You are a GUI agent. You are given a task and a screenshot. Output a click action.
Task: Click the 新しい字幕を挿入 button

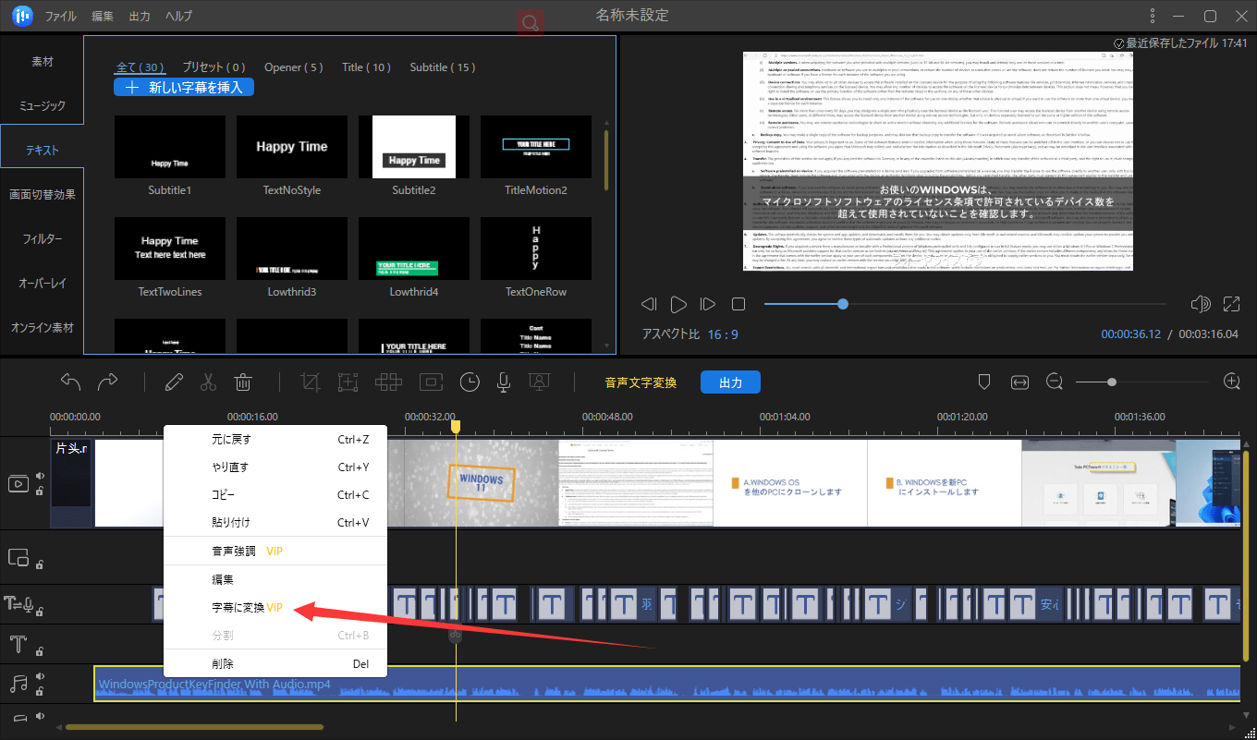[x=184, y=87]
